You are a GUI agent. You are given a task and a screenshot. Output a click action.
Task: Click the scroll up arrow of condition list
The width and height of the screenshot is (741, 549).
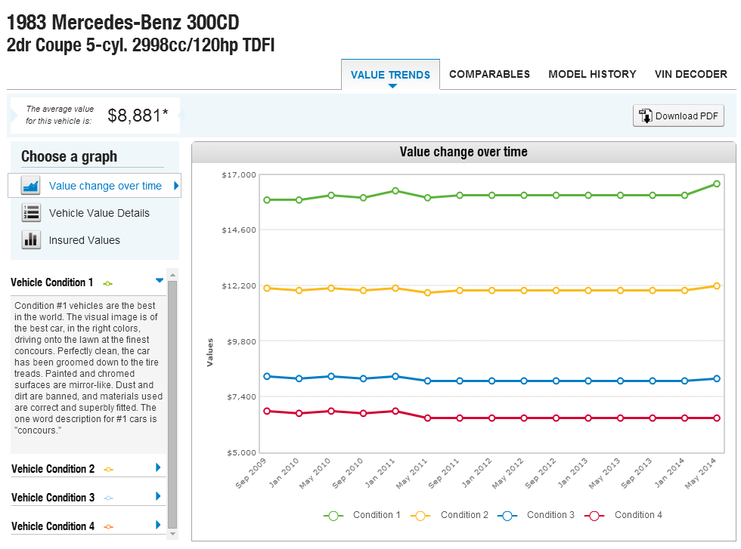pyautogui.click(x=172, y=275)
